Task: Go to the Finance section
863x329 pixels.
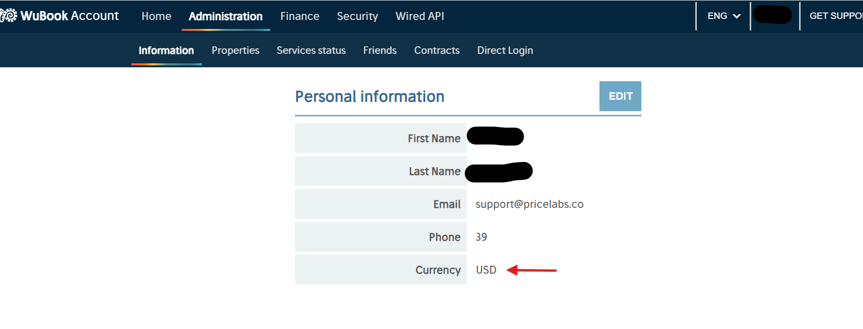Action: point(299,16)
